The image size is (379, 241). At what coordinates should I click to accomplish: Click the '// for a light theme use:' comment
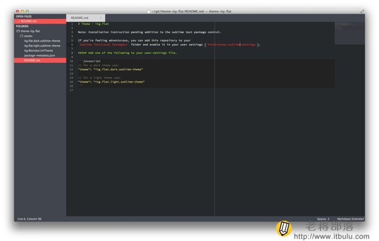99,78
